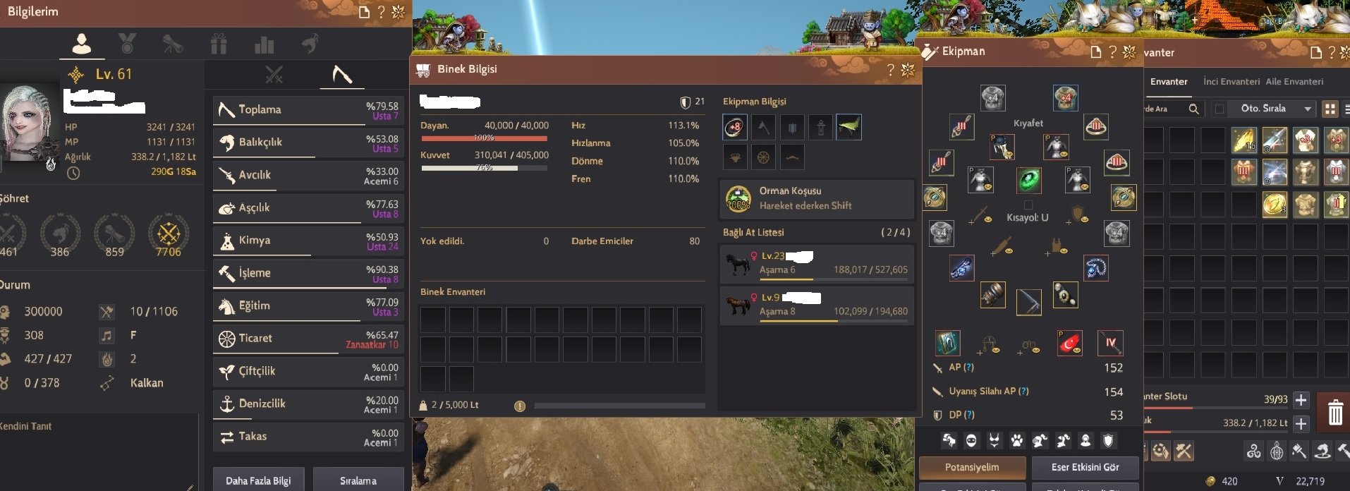The height and width of the screenshot is (491, 1350).
Task: Click the paw icon below DP stats
Action: 1016,441
